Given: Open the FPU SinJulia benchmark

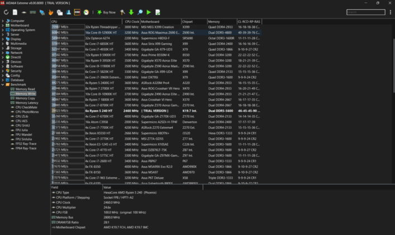Looking at the screenshot, I should 23,139.
